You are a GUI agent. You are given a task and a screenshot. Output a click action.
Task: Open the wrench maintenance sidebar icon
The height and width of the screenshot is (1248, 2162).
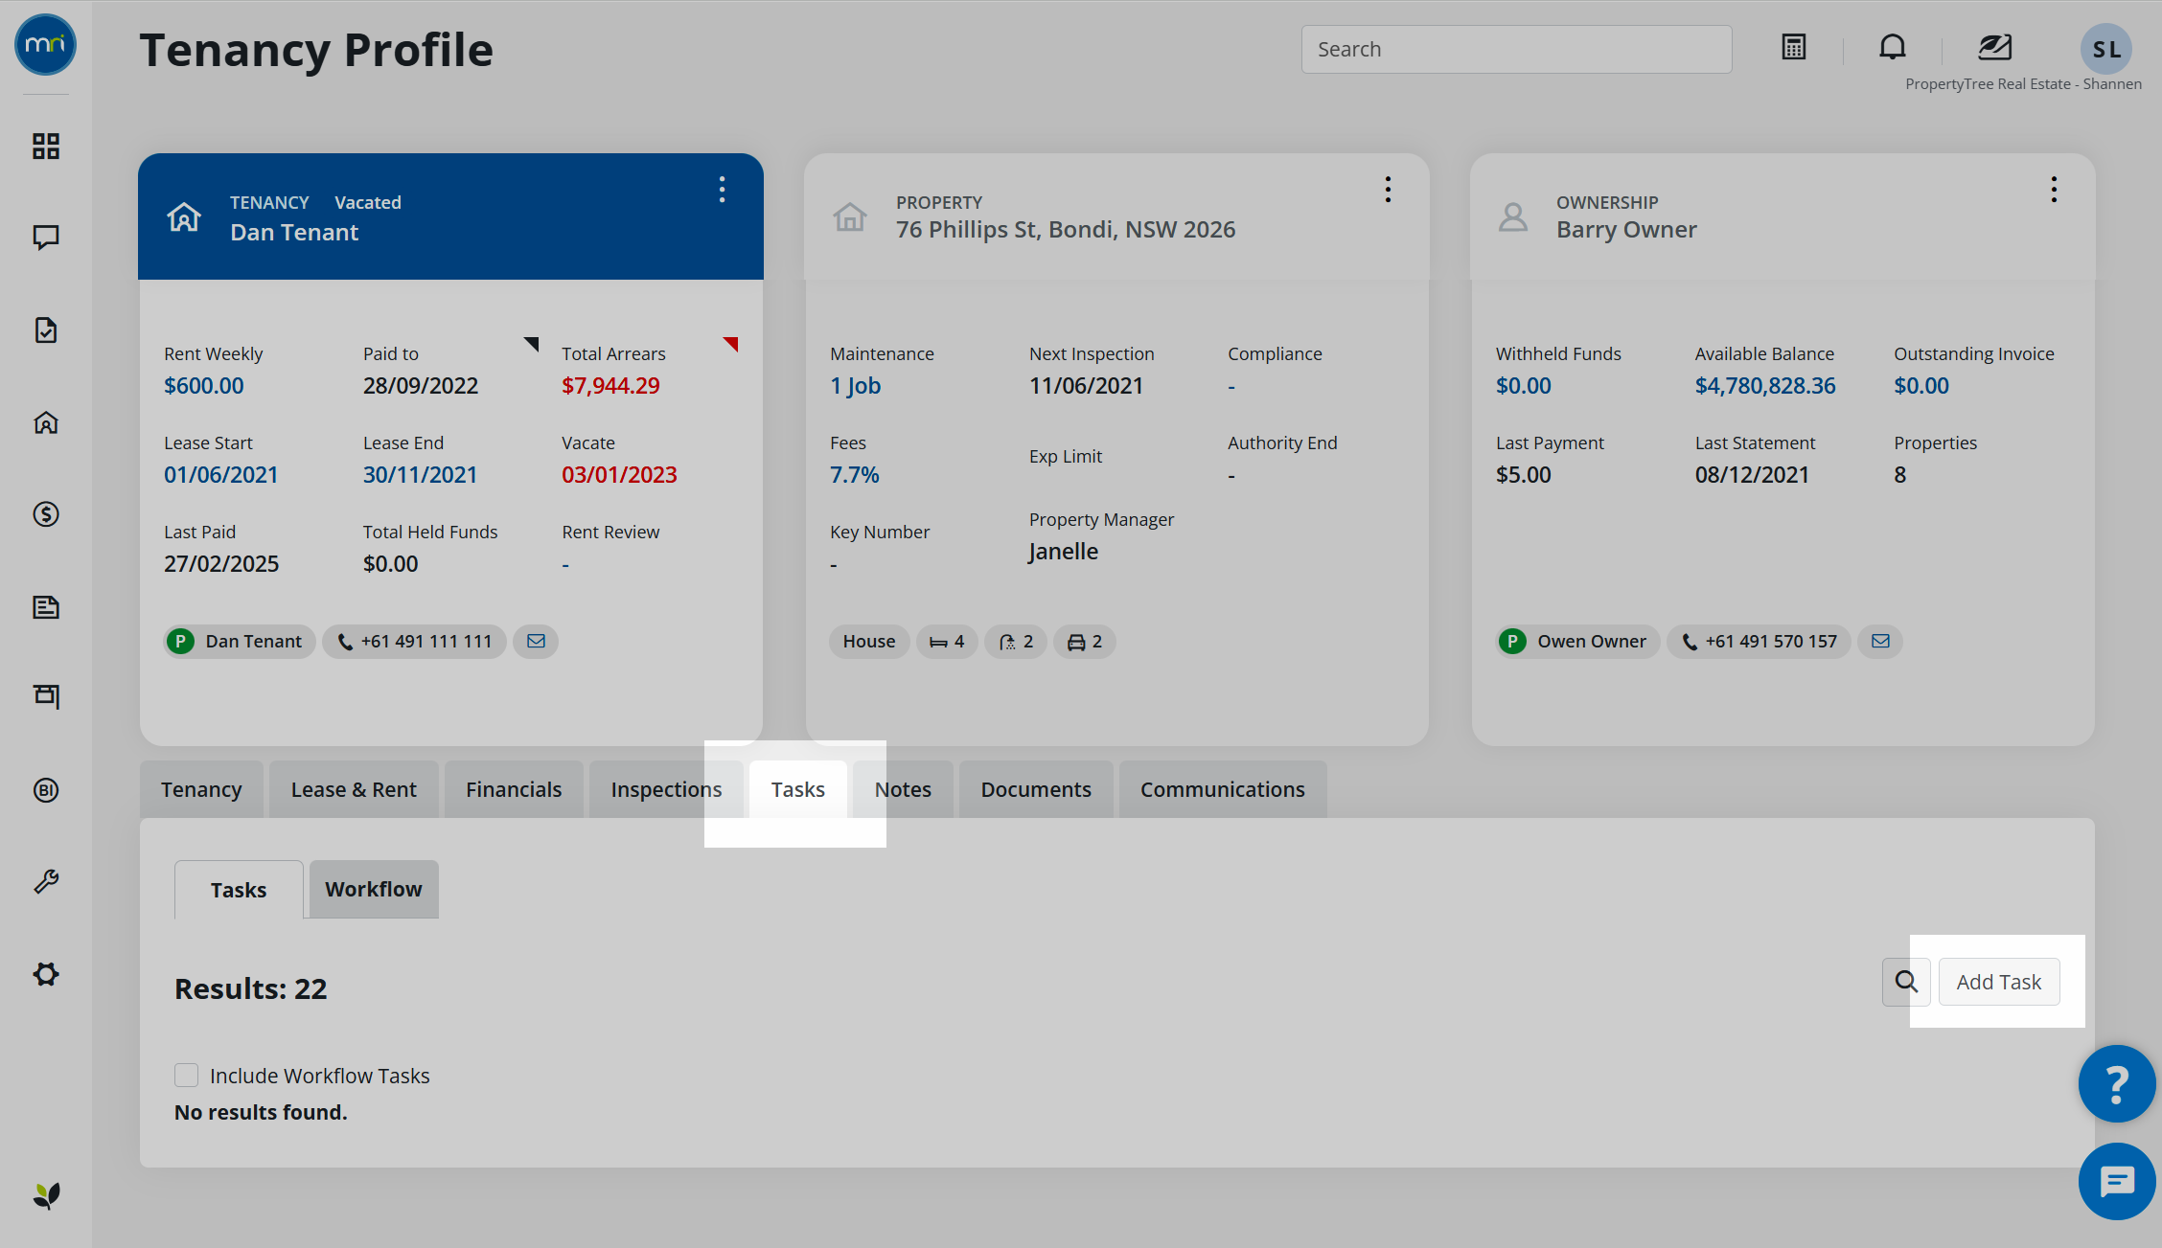point(45,881)
